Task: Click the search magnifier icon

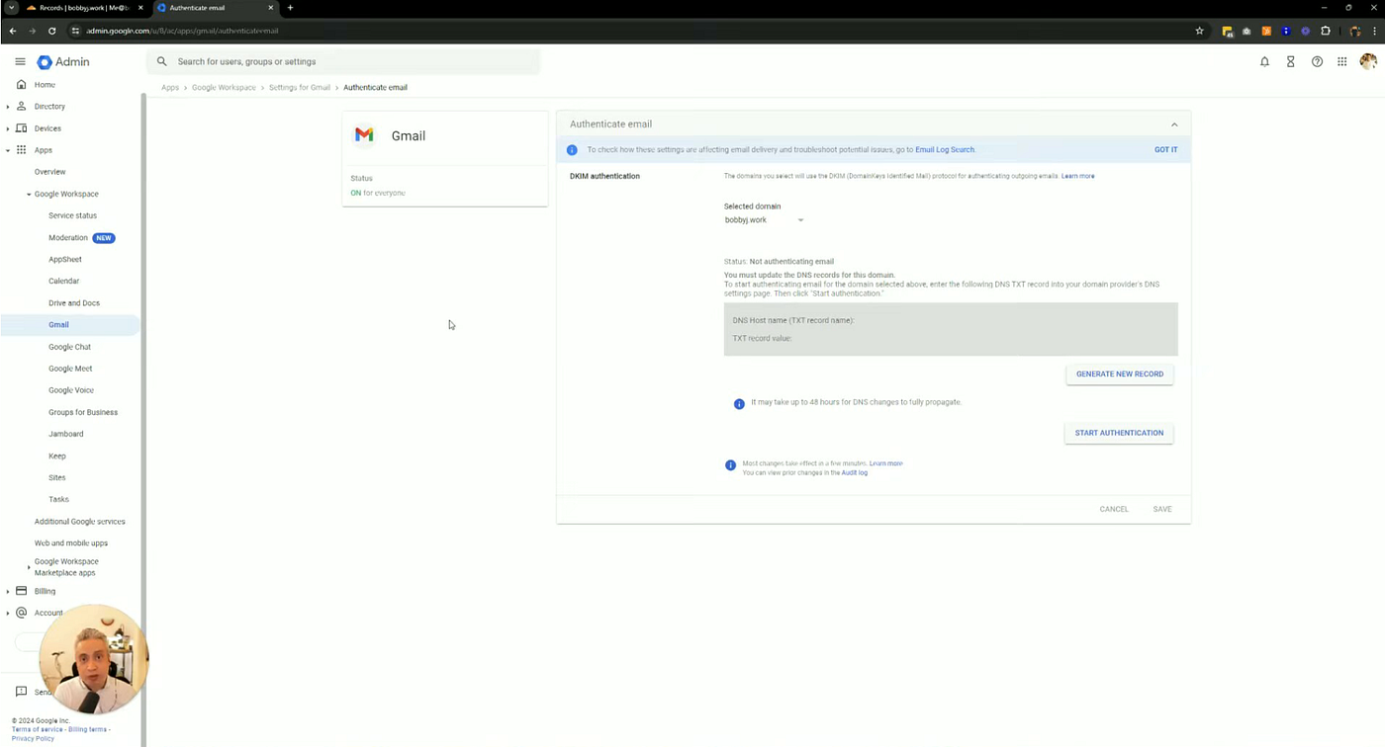Action: point(162,61)
